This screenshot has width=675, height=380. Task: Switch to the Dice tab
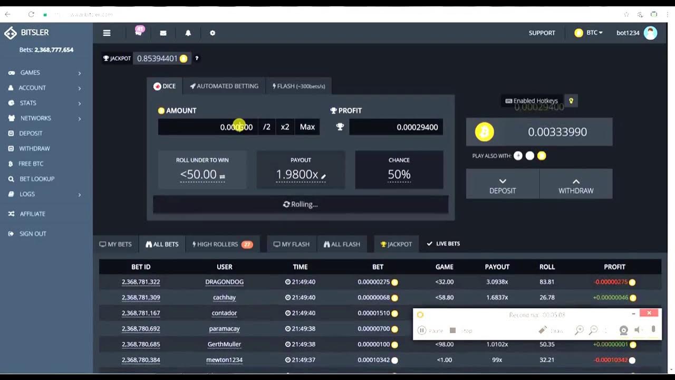coord(165,86)
